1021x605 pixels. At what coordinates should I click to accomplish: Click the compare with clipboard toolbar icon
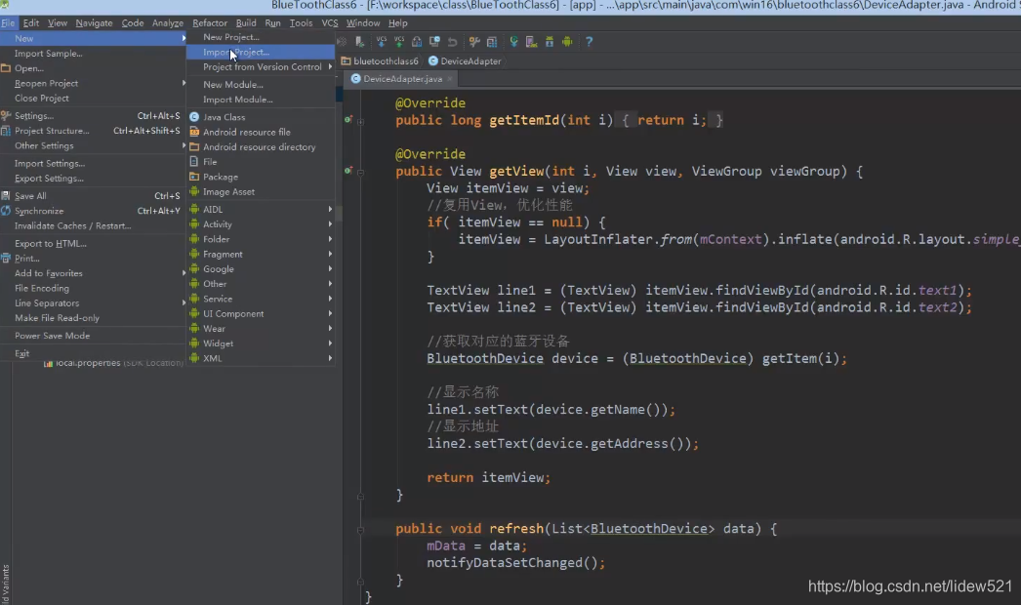(x=417, y=42)
